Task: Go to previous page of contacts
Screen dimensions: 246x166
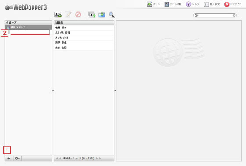Action: tap(60, 158)
